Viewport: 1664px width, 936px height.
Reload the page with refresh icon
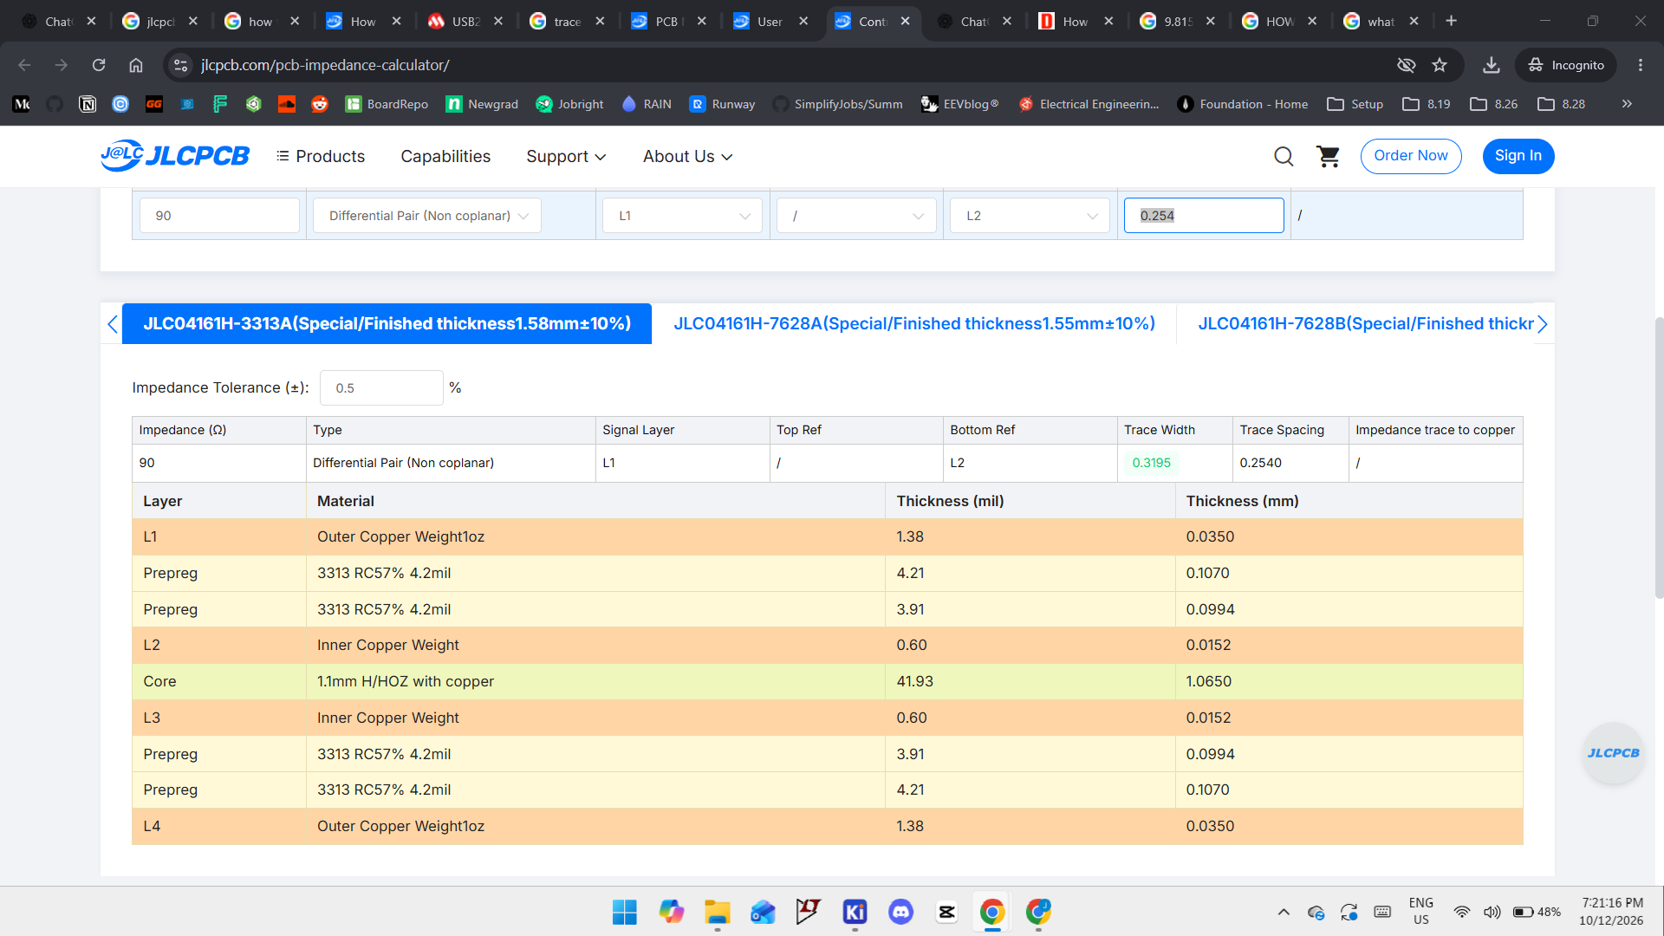point(99,65)
